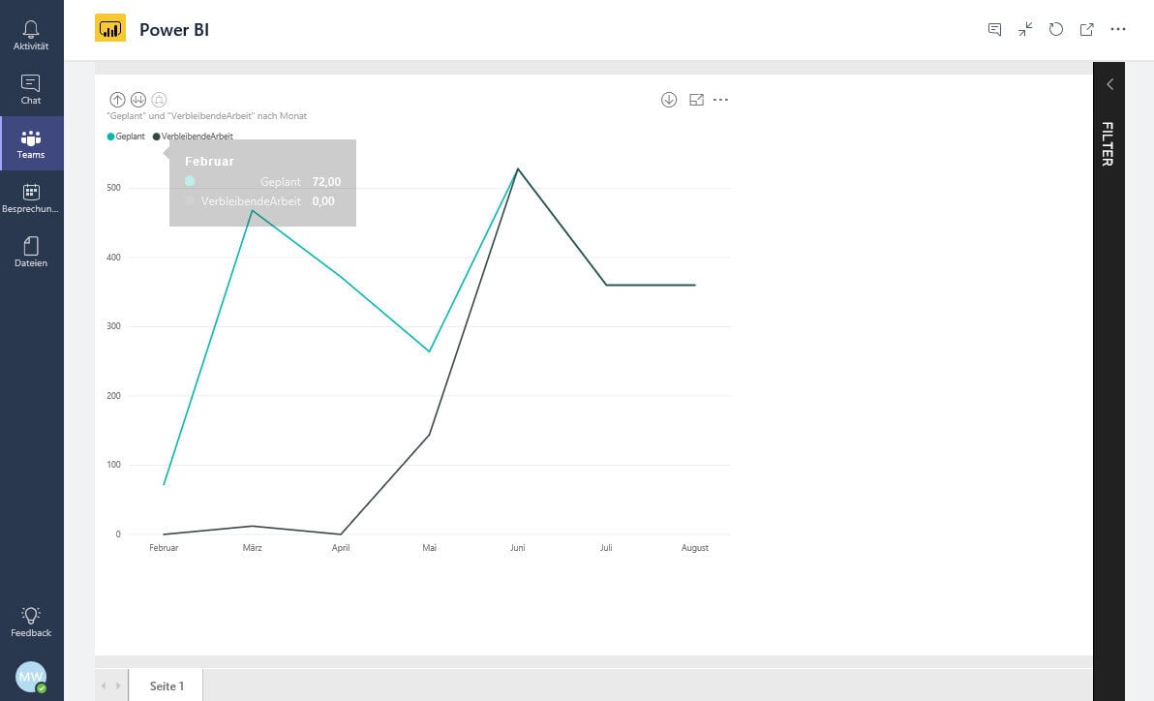This screenshot has width=1154, height=701.
Task: Open the tab's more options ellipsis
Action: (1118, 29)
